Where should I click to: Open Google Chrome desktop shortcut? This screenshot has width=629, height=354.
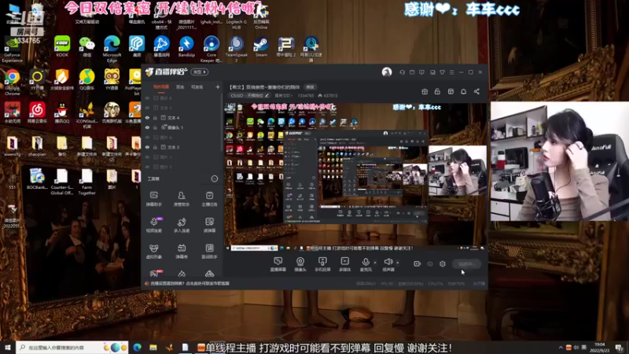click(x=13, y=83)
